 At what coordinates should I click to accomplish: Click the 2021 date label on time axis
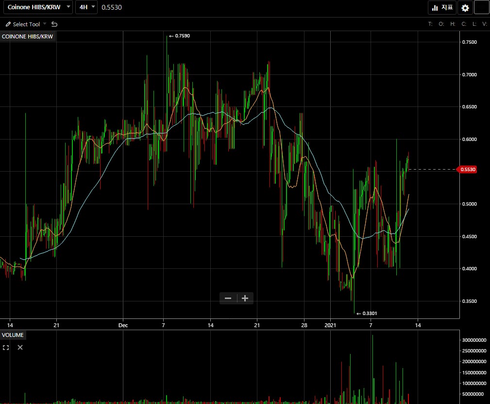(330, 325)
